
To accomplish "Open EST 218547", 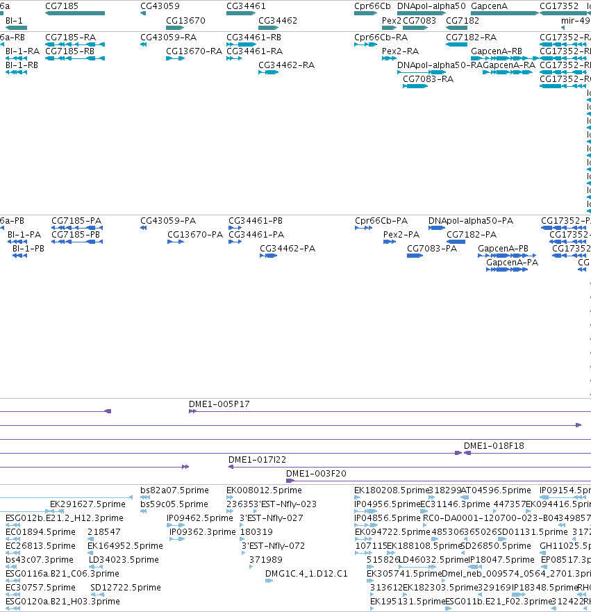I will tap(104, 532).
